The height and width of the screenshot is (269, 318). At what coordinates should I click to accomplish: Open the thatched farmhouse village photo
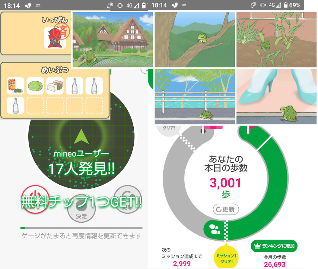coord(113,40)
